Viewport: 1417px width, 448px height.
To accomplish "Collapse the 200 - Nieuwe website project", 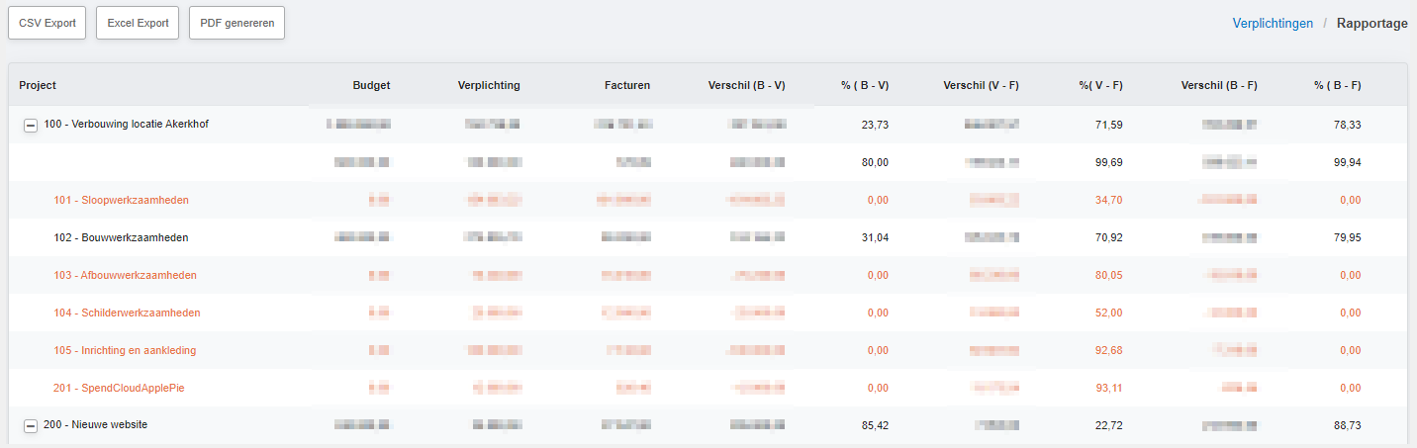I will tap(31, 425).
